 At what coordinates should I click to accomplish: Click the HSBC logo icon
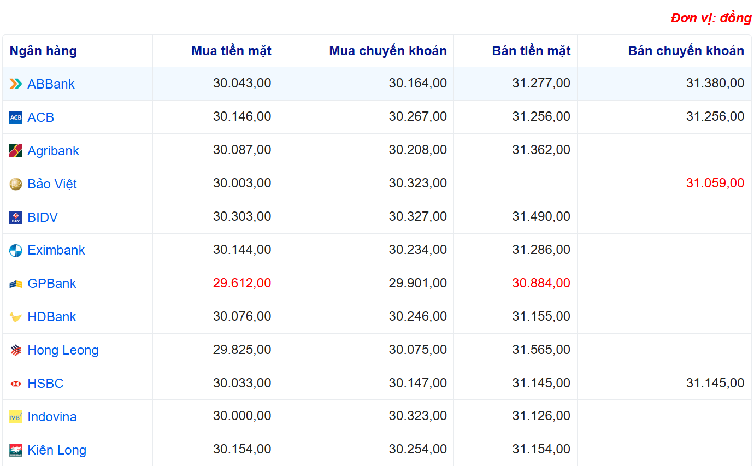pyautogui.click(x=16, y=384)
